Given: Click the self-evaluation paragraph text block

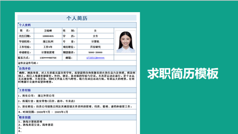Looking at the screenshot, I should tap(77, 77).
